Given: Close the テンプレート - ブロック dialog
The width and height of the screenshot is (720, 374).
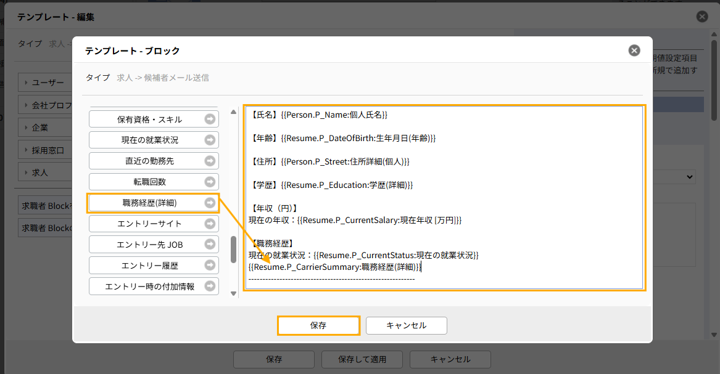Looking at the screenshot, I should click(x=634, y=51).
